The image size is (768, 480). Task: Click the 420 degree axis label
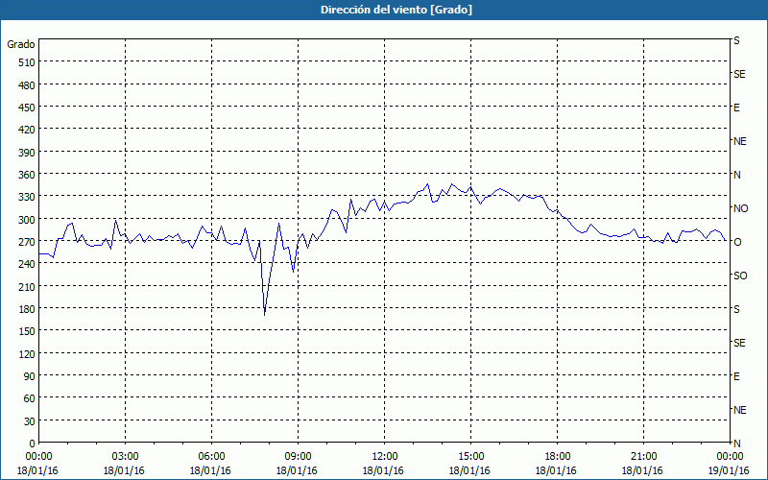click(x=28, y=130)
